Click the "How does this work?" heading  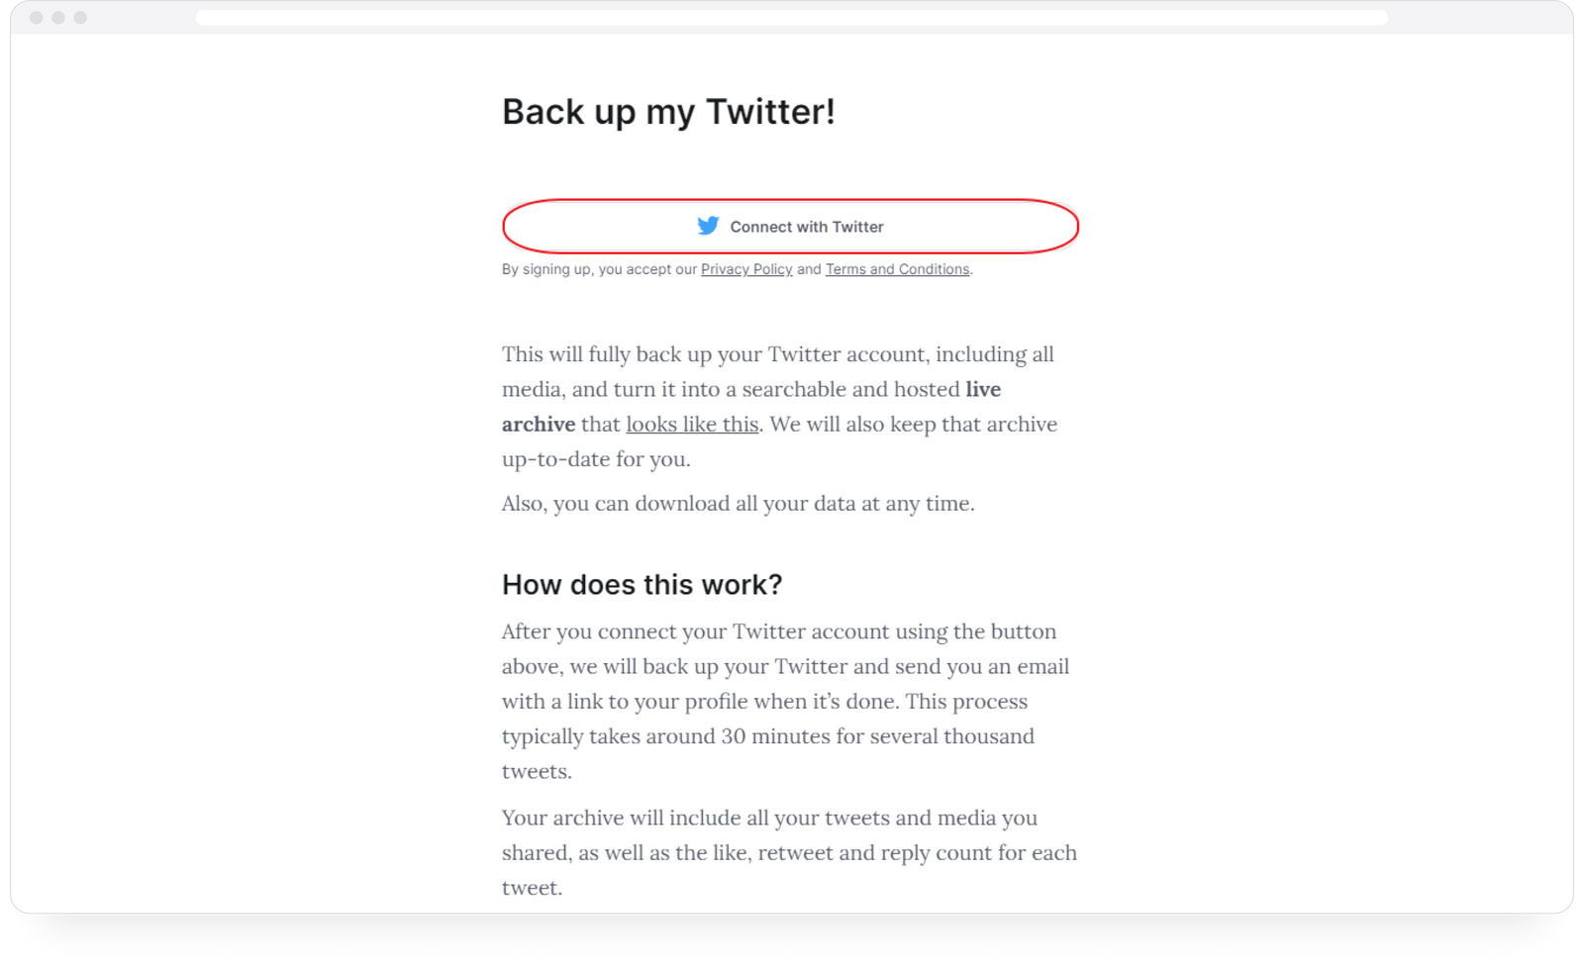641,585
